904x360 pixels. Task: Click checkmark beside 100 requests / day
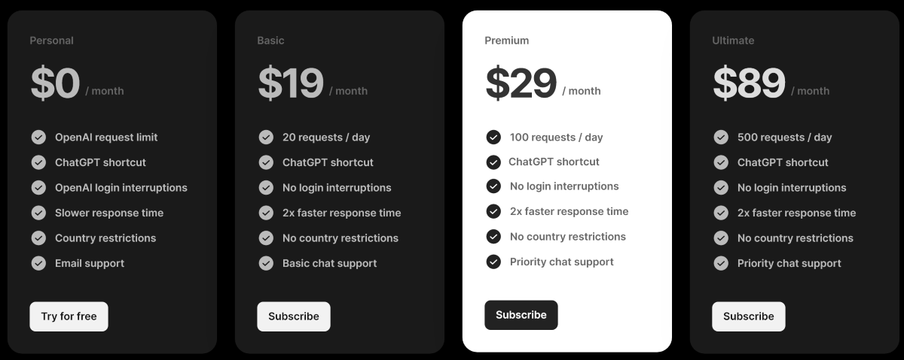[x=493, y=137]
